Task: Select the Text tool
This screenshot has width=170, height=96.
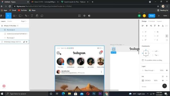Action: coord(32,16)
